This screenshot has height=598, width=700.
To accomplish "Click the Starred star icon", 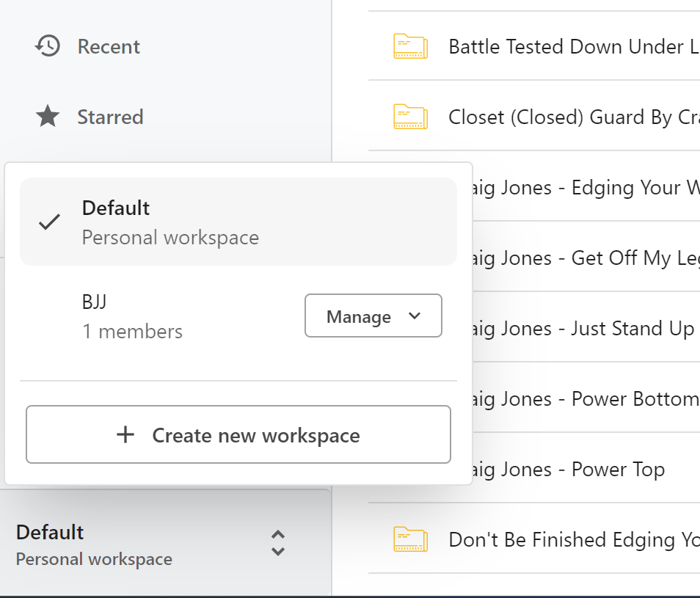I will [47, 116].
